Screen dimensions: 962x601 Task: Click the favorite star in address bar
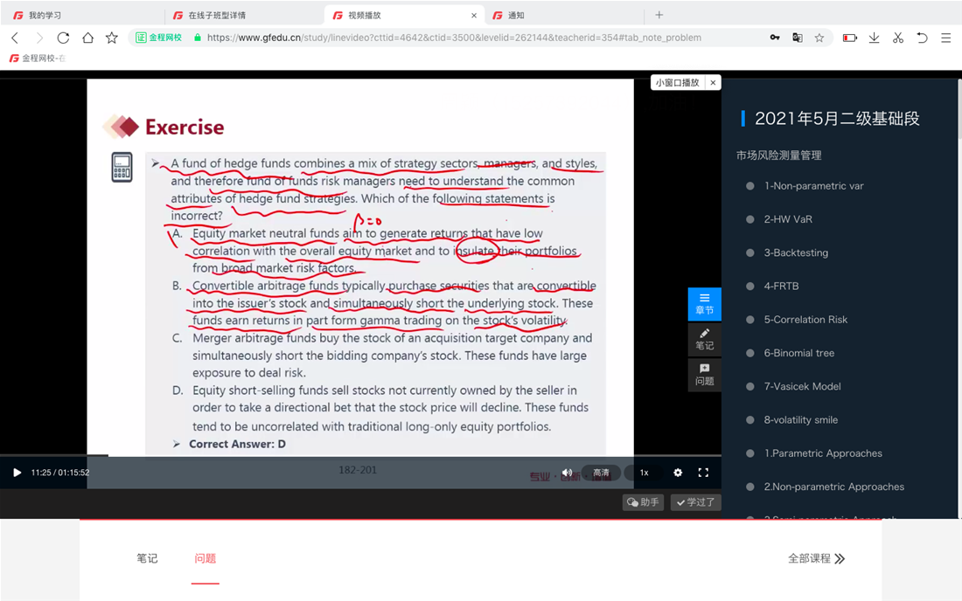click(819, 38)
